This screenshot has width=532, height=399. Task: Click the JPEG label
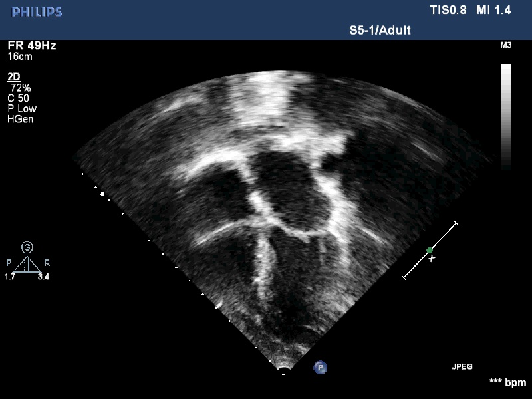pyautogui.click(x=462, y=366)
